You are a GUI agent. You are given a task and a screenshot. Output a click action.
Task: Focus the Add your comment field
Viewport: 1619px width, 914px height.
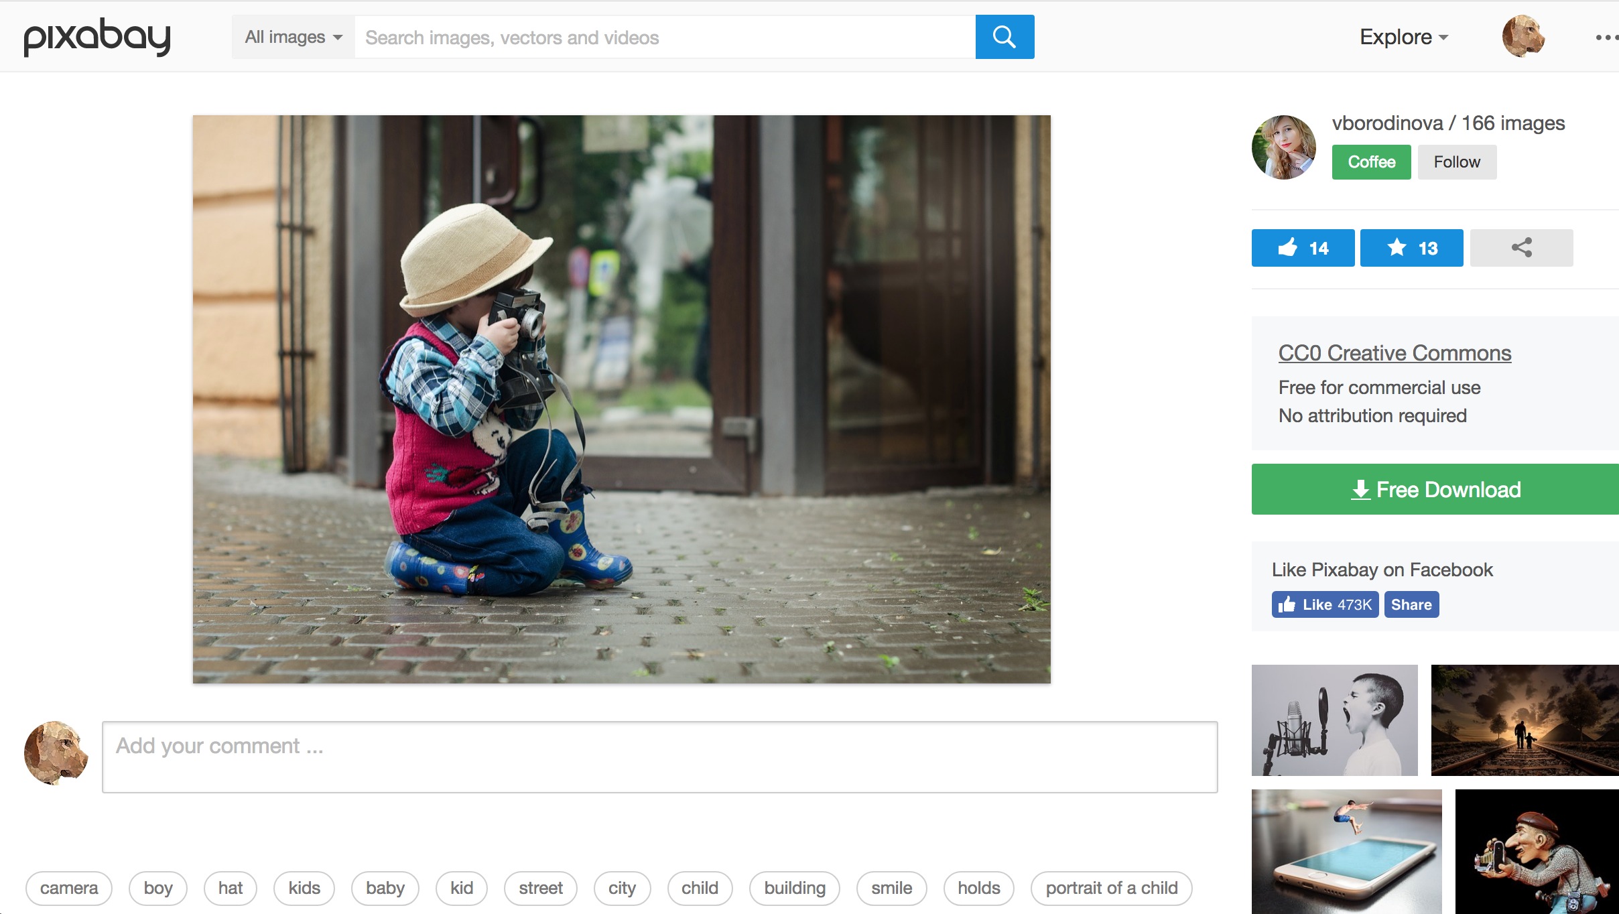pos(659,757)
